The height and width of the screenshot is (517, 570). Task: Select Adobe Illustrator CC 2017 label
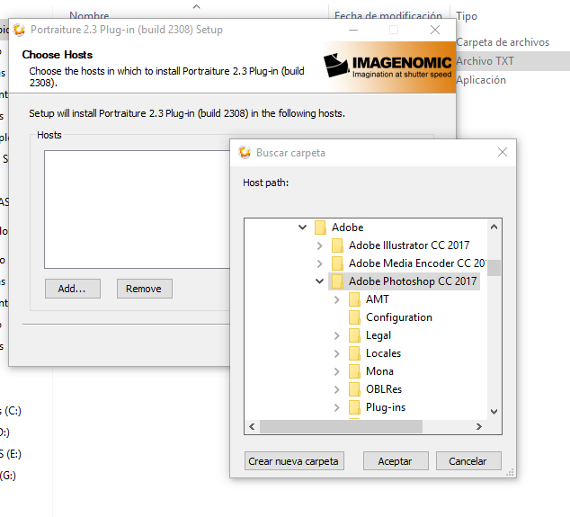(409, 245)
